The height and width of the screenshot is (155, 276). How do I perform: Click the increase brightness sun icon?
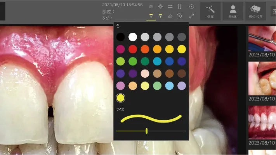(160, 7)
